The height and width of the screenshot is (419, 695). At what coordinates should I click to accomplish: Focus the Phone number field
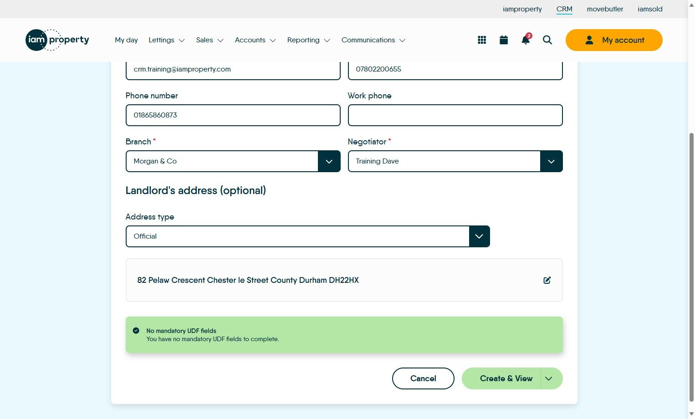point(233,115)
